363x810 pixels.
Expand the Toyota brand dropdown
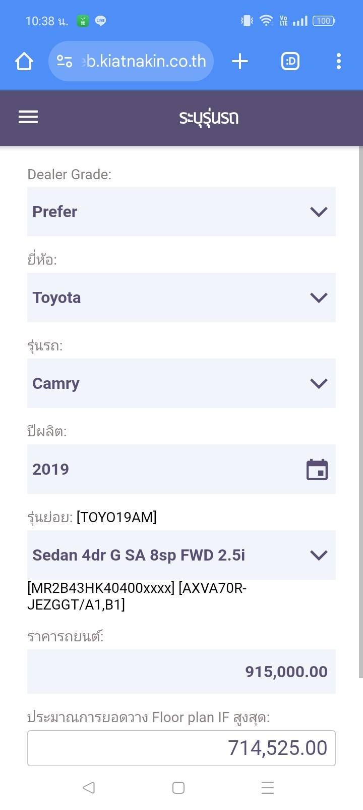coord(181,297)
